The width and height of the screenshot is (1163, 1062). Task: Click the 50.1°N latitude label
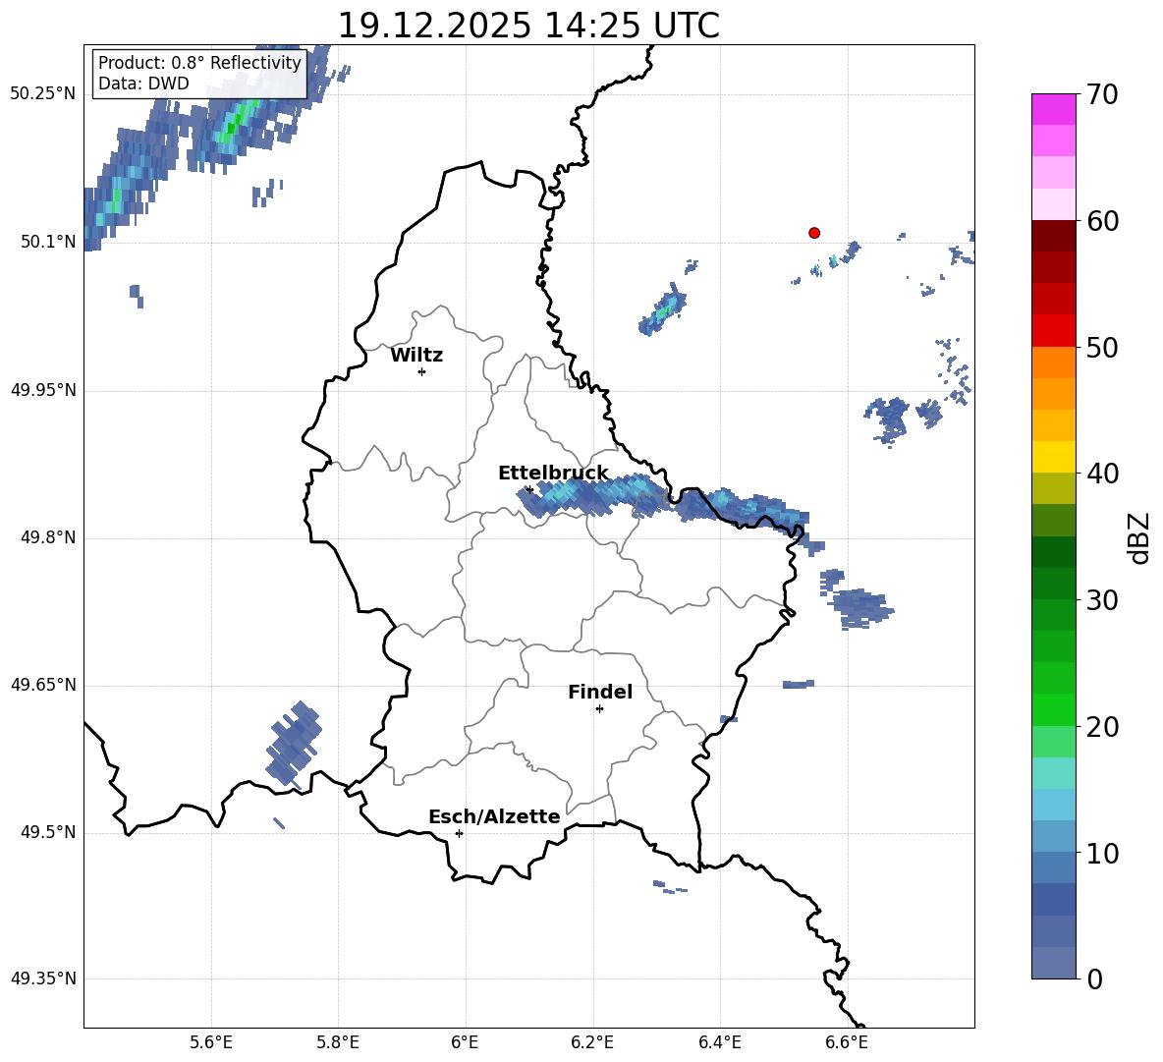tap(48, 242)
